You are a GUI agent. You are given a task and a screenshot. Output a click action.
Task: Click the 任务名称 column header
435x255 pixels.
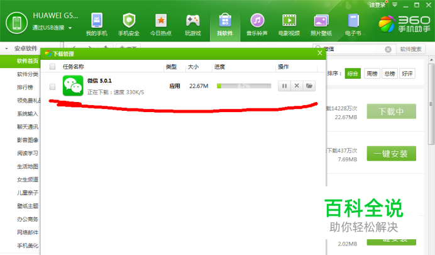pos(74,67)
